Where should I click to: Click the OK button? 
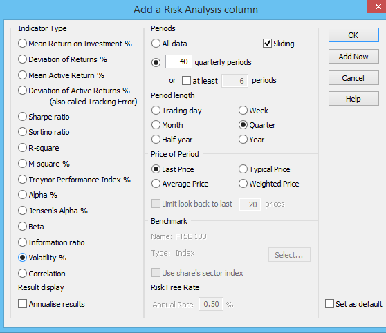click(353, 35)
